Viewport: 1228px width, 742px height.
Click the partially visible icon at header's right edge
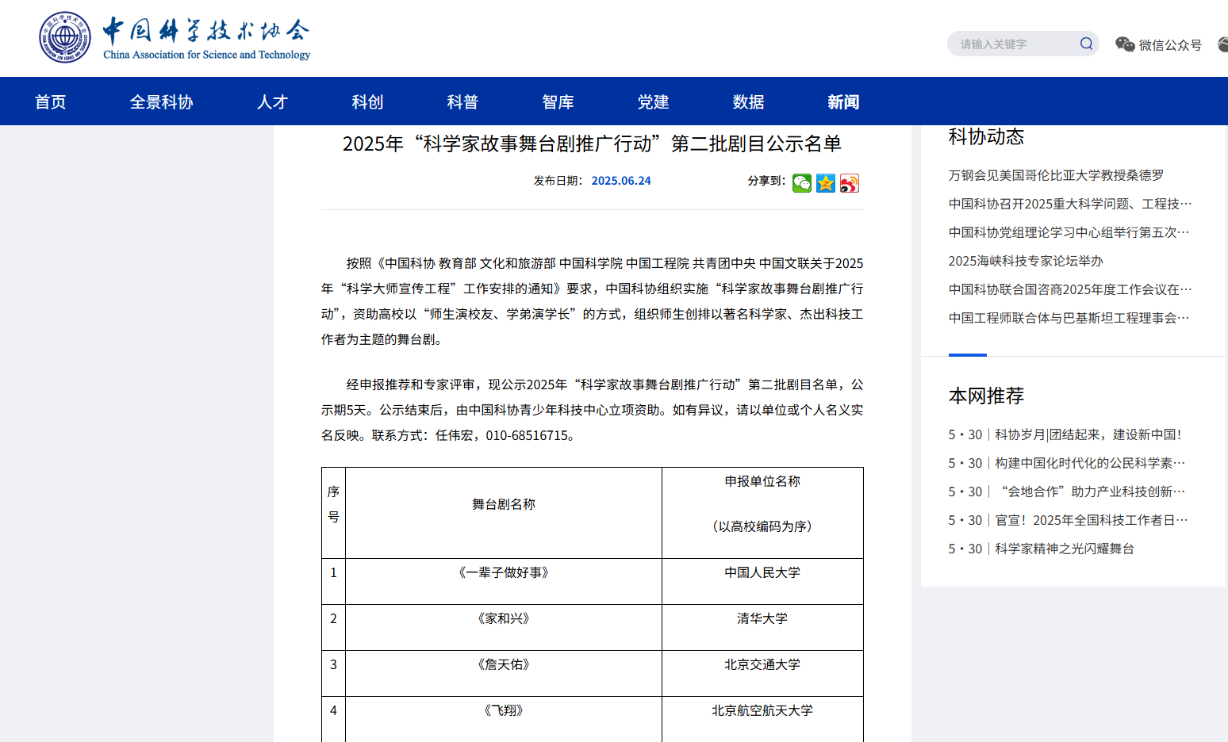[1222, 44]
